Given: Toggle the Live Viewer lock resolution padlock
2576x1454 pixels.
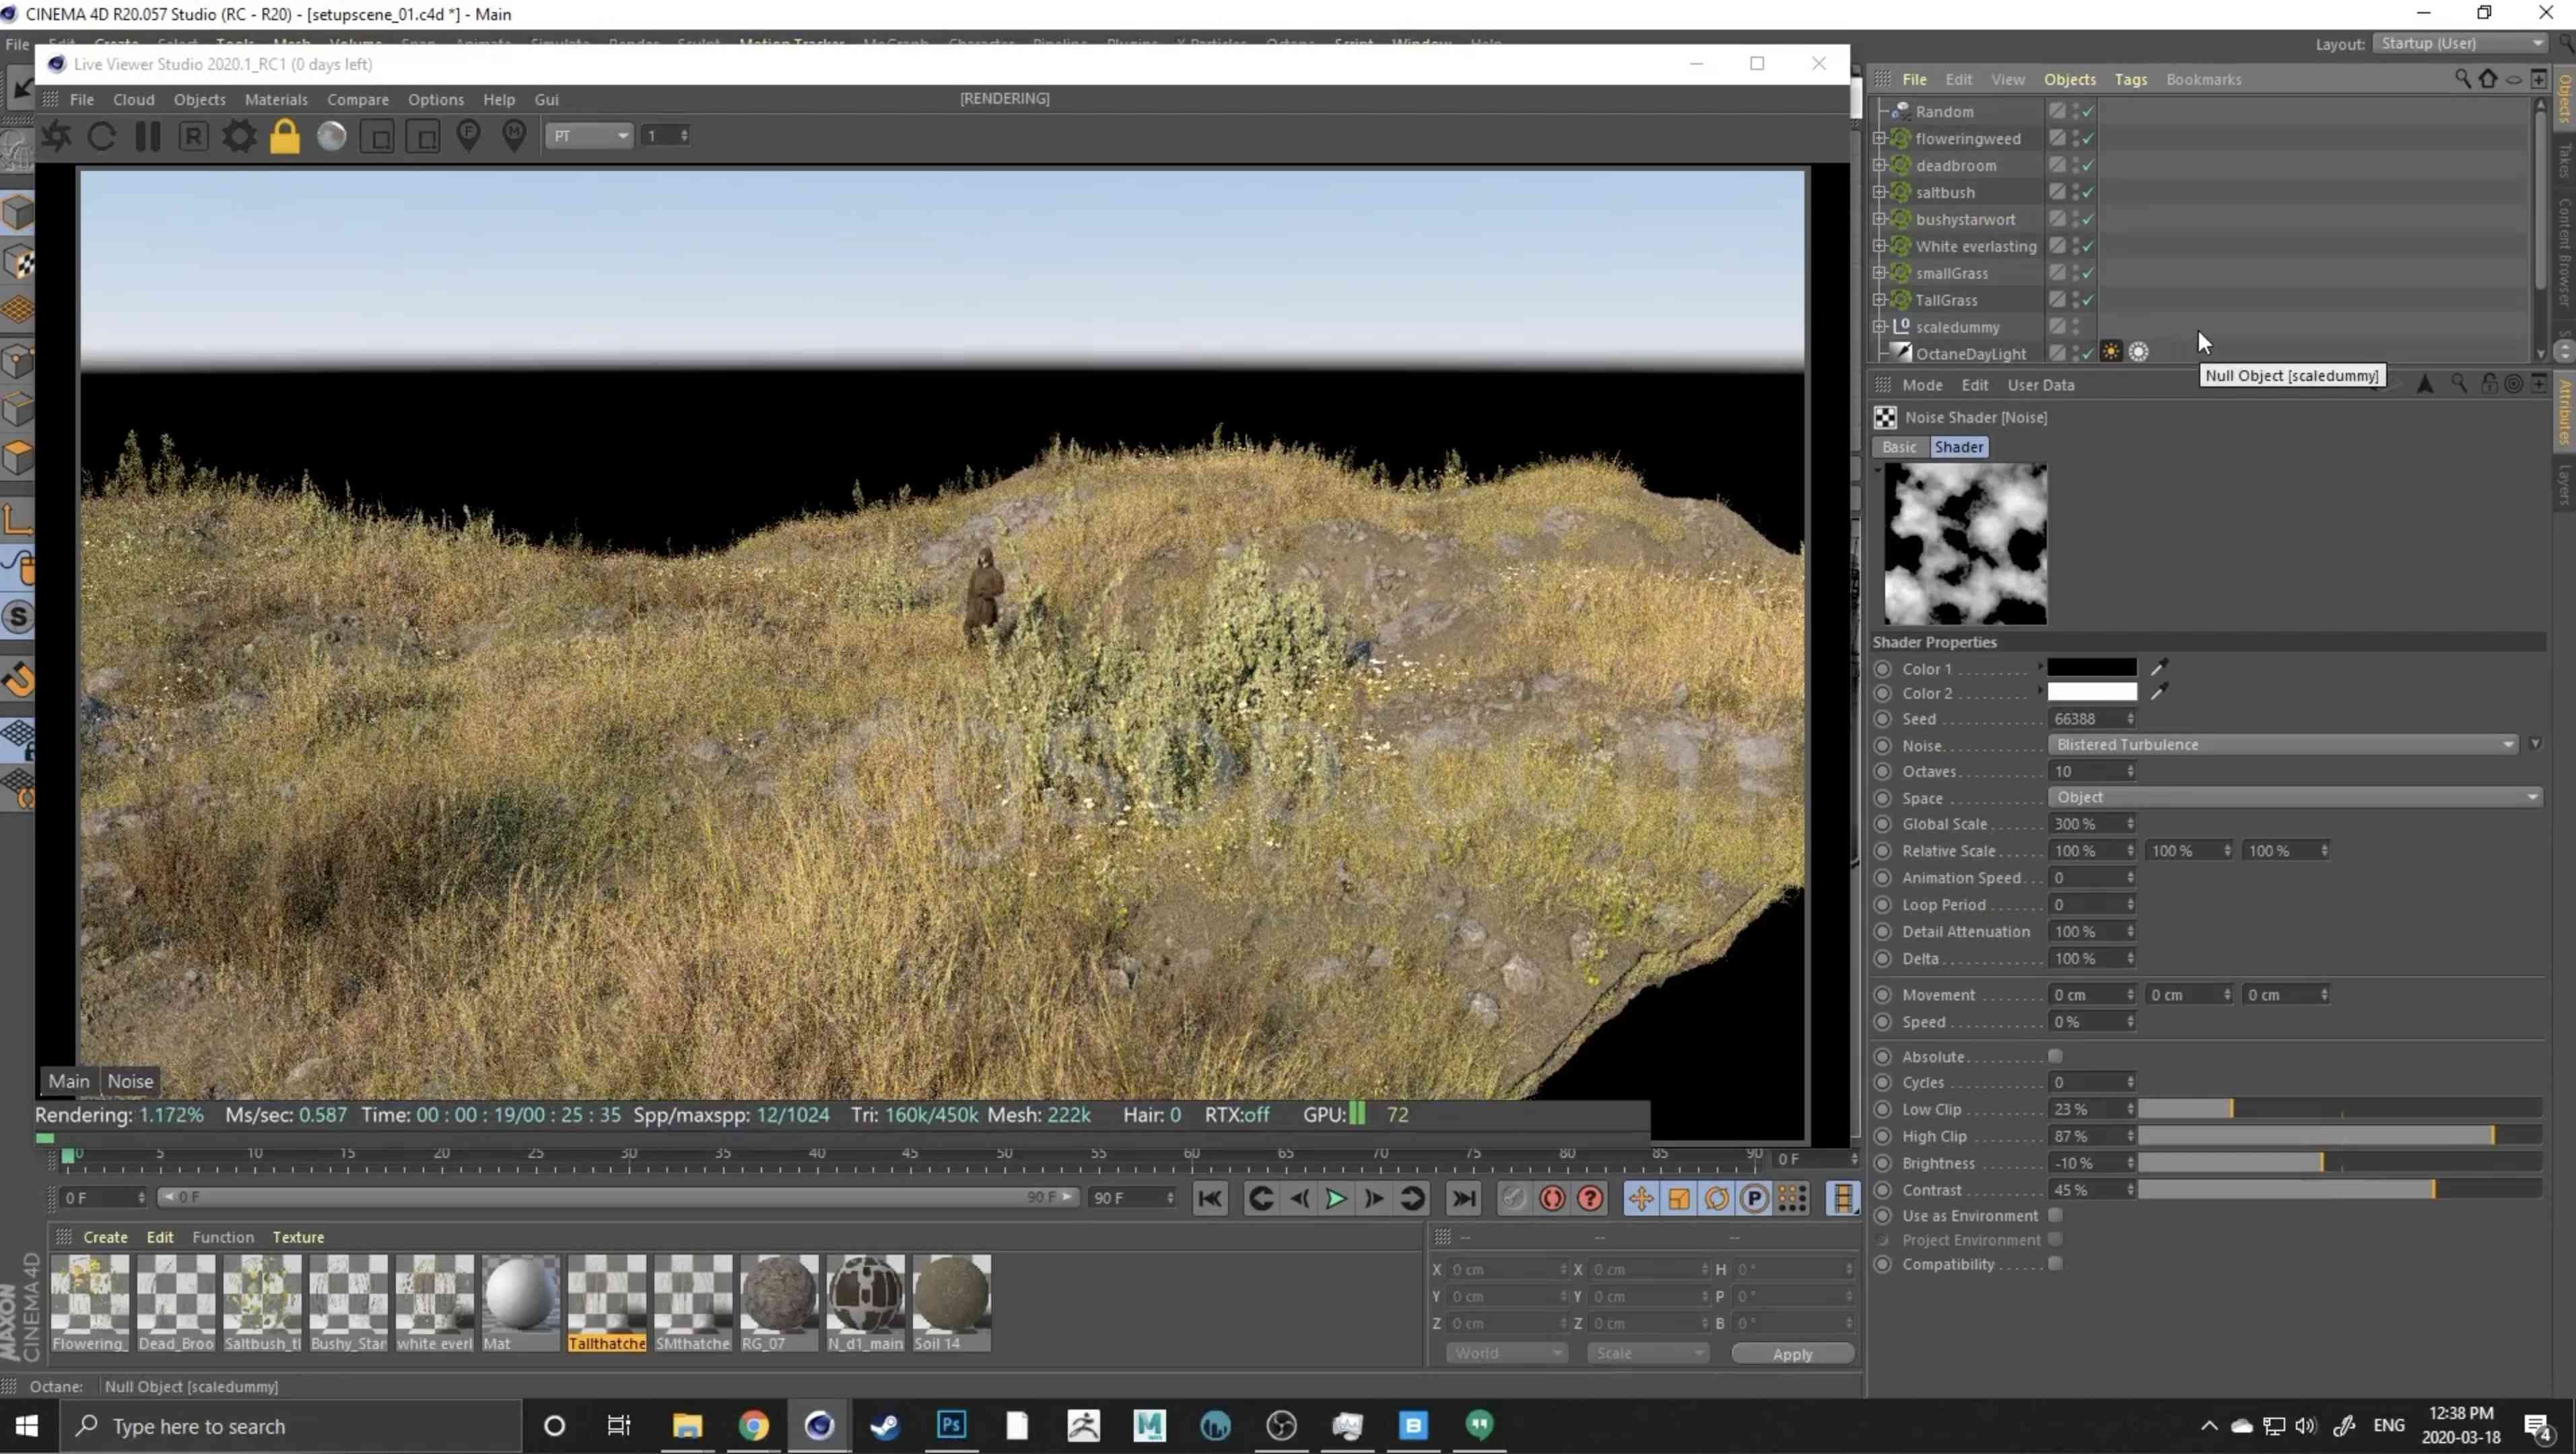Looking at the screenshot, I should 285,136.
